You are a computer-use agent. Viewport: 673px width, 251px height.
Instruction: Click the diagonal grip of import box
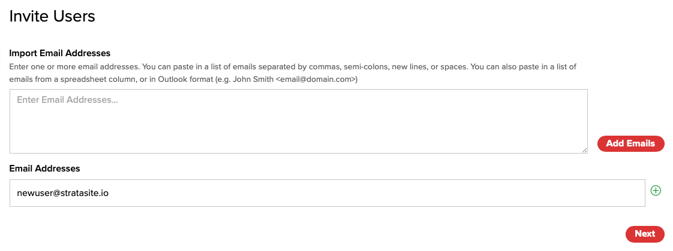tap(584, 150)
